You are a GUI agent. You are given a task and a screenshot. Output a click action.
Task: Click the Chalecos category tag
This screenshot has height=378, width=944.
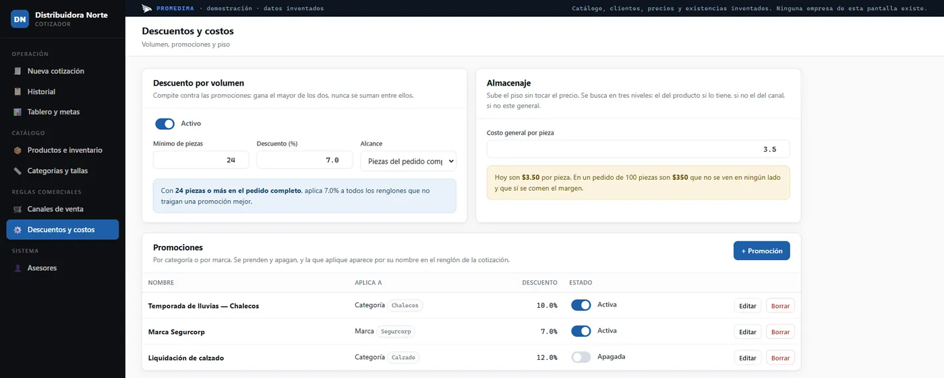pyautogui.click(x=405, y=305)
